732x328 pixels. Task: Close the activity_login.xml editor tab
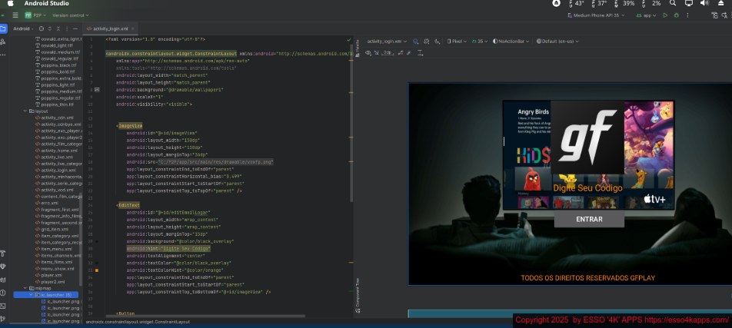tap(132, 29)
